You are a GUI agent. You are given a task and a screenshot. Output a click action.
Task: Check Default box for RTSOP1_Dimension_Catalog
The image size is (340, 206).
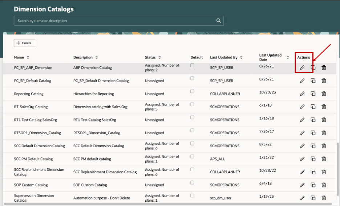click(192, 130)
